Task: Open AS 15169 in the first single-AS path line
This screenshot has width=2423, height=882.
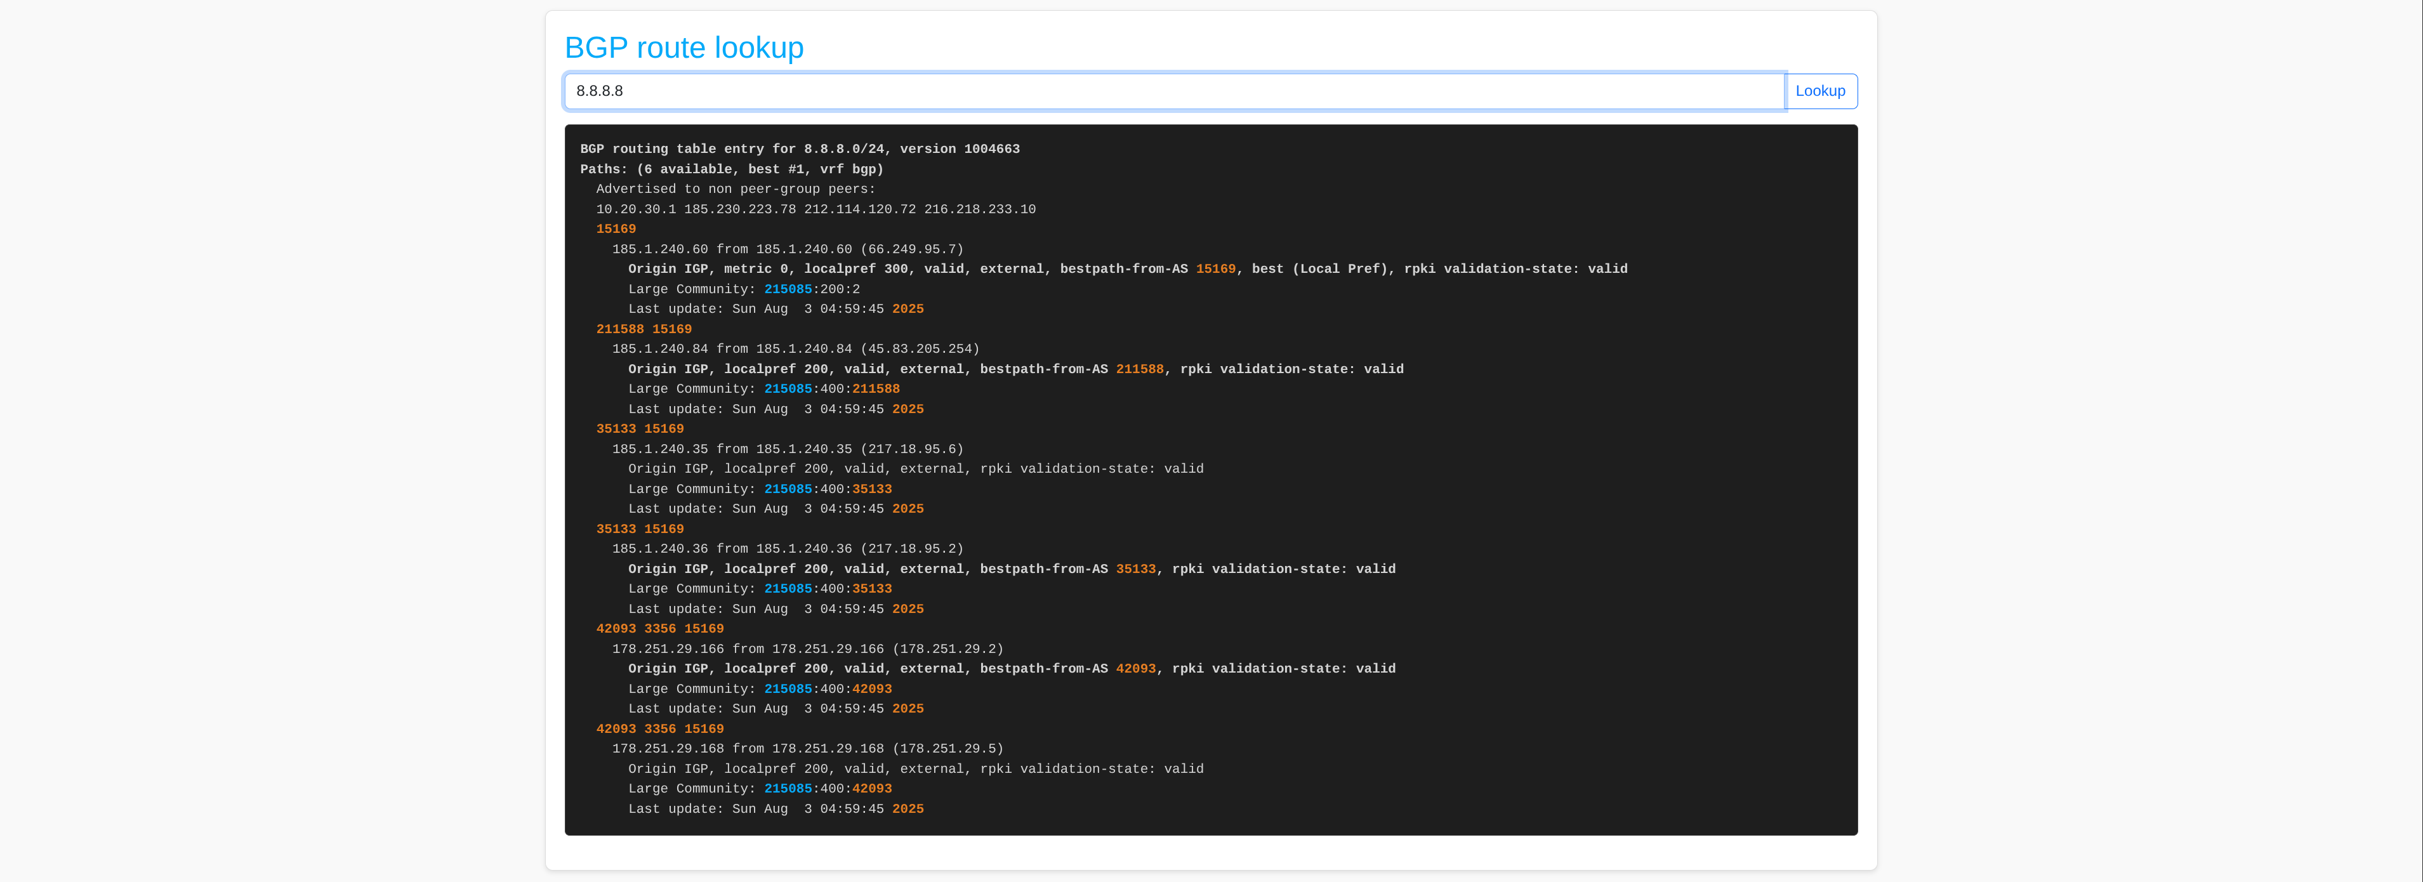Action: point(615,230)
